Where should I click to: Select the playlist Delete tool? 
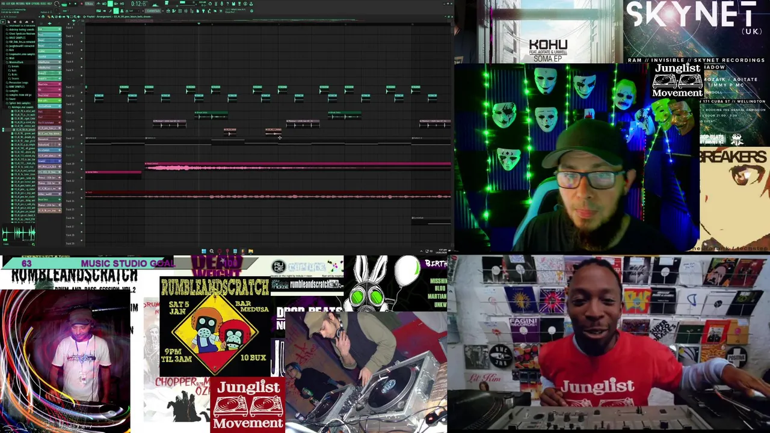tap(56, 17)
